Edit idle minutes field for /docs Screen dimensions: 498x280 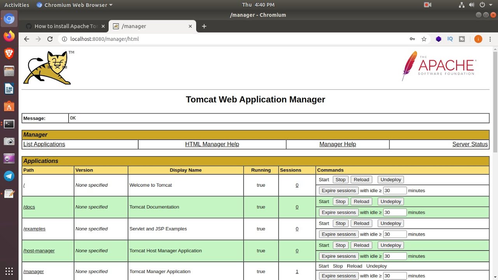point(395,212)
